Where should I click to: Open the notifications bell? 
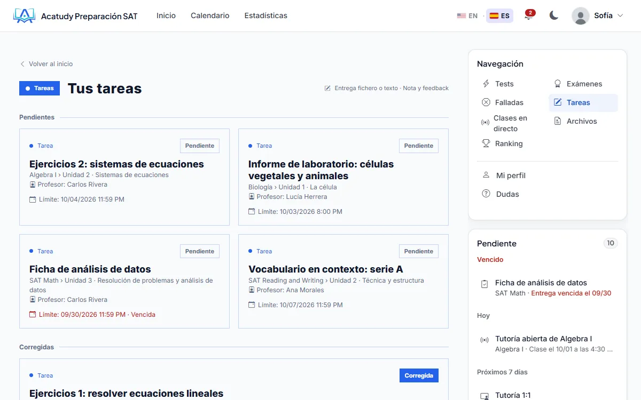[529, 15]
